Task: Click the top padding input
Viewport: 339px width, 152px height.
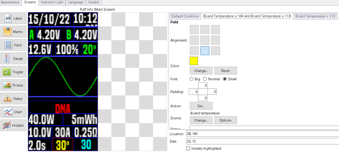Action: (x=203, y=86)
